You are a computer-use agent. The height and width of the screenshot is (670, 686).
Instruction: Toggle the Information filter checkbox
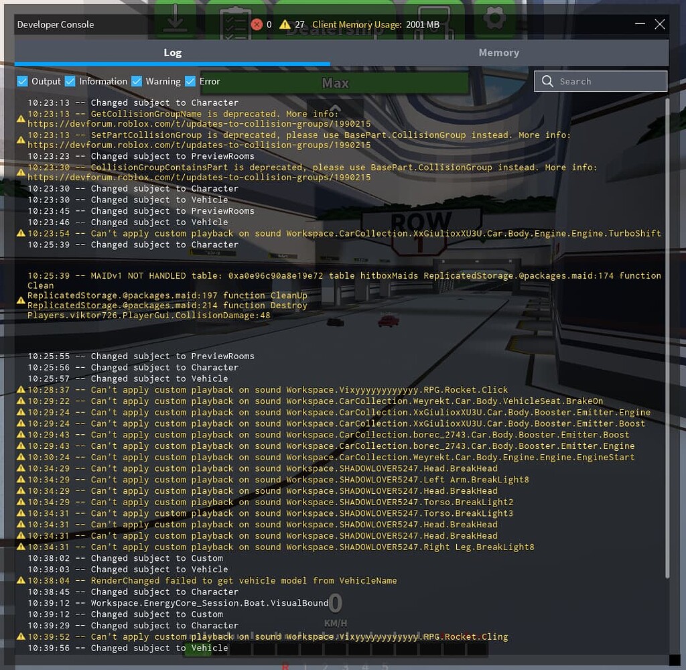point(70,82)
